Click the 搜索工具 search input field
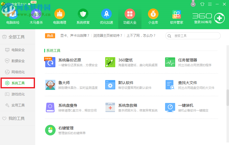 (x=193, y=36)
